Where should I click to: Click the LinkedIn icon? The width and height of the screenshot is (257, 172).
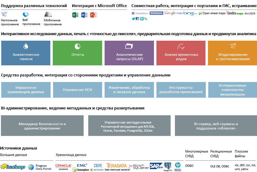click(142, 19)
